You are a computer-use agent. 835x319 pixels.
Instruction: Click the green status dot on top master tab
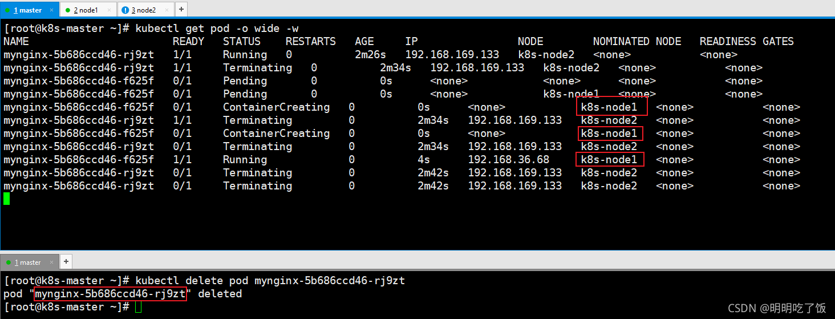8,10
